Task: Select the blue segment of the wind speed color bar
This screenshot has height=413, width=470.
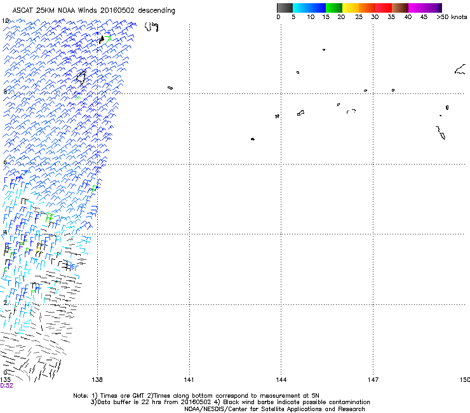Action: coord(318,8)
